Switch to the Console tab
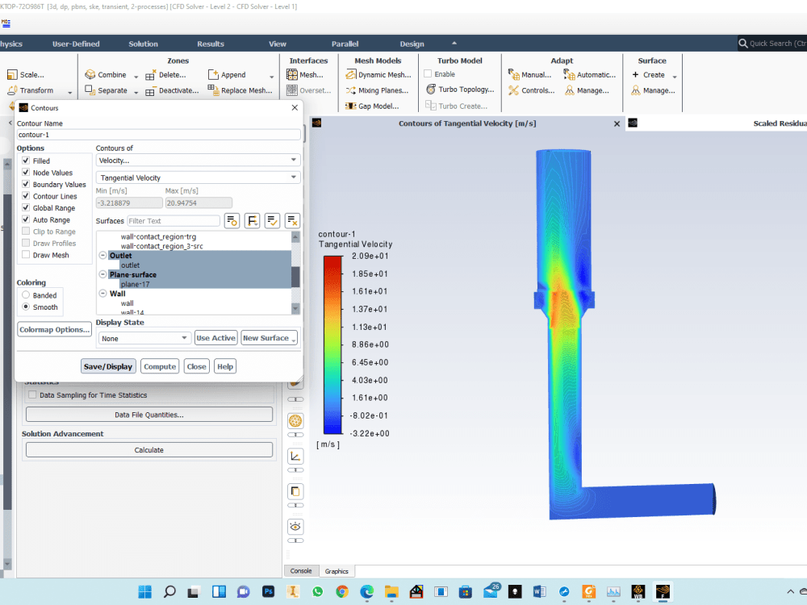The height and width of the screenshot is (605, 807). 301,570
